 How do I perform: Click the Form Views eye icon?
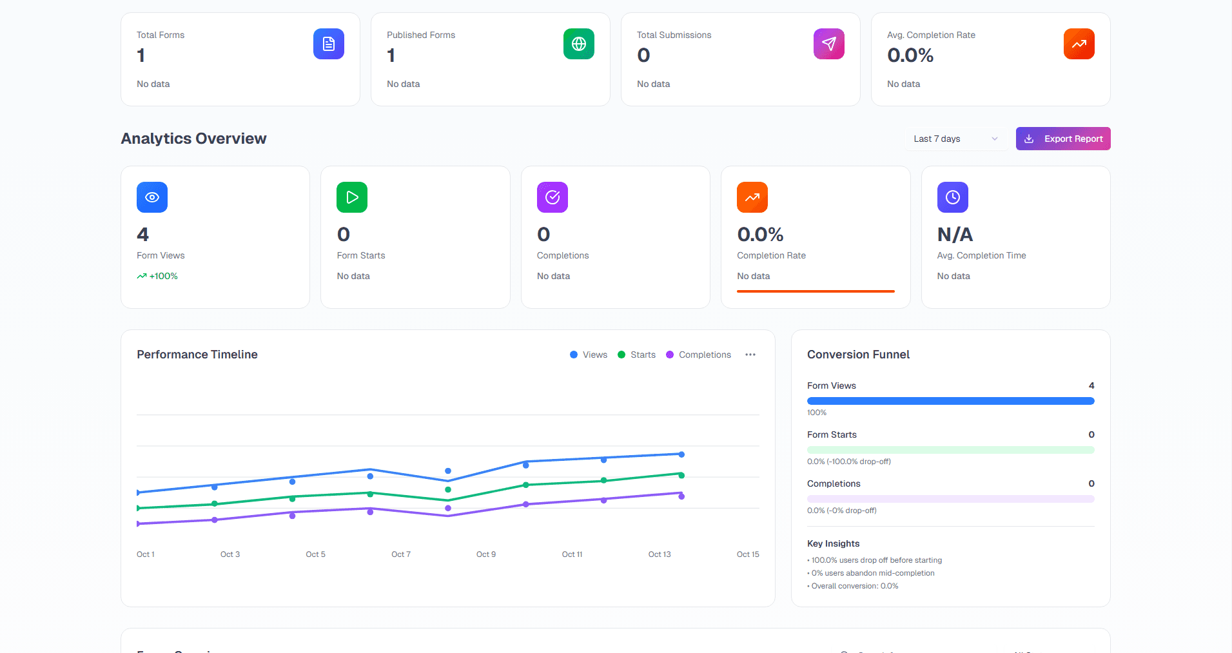[152, 197]
